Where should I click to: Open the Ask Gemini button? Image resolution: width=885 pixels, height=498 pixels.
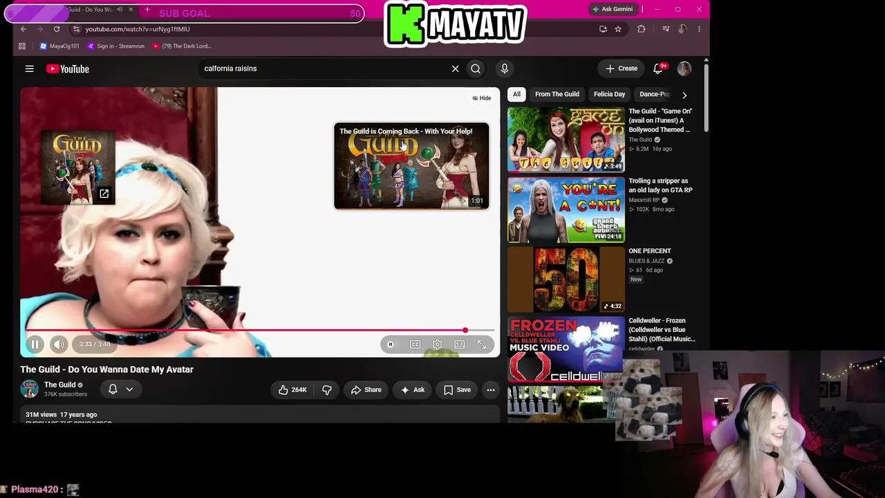point(612,9)
